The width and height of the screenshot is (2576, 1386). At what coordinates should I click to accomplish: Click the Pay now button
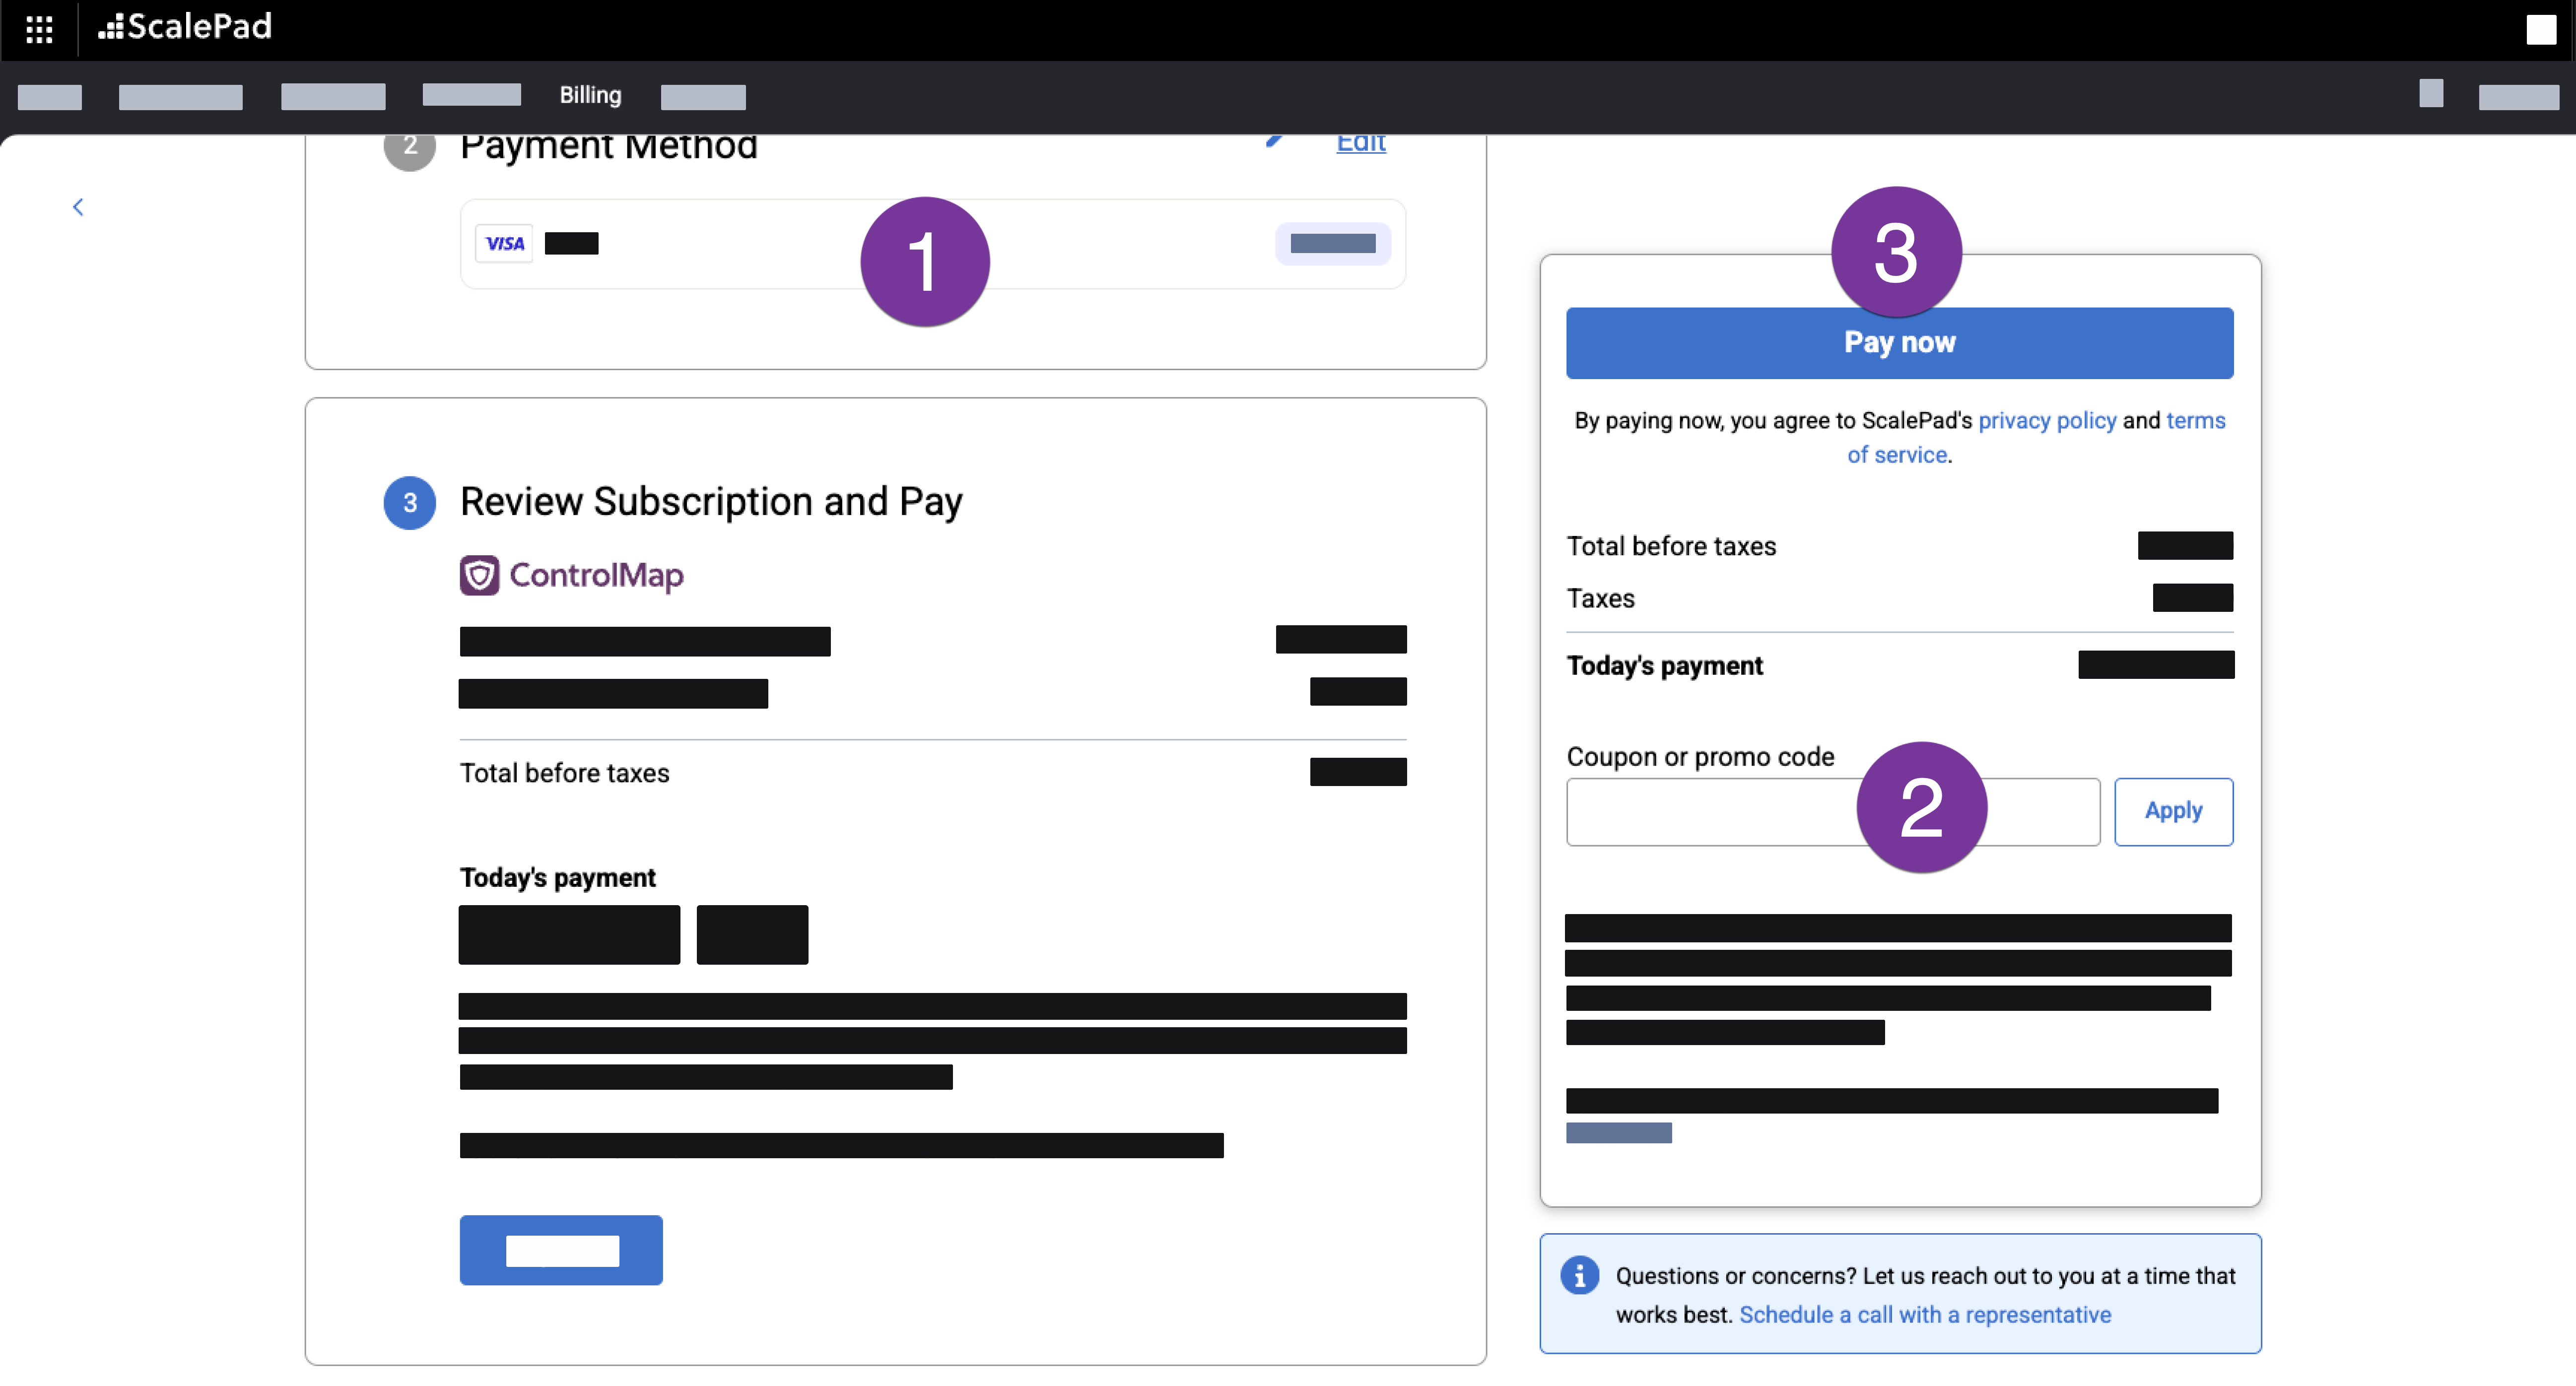tap(1898, 342)
